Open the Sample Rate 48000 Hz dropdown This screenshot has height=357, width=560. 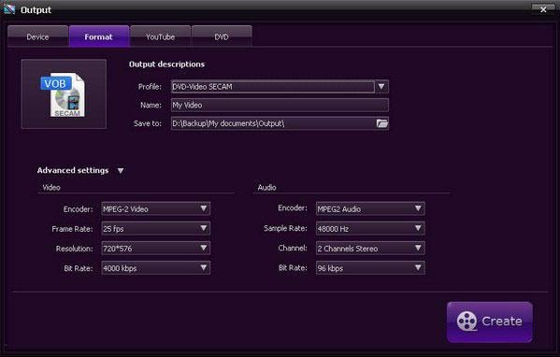pyautogui.click(x=370, y=228)
